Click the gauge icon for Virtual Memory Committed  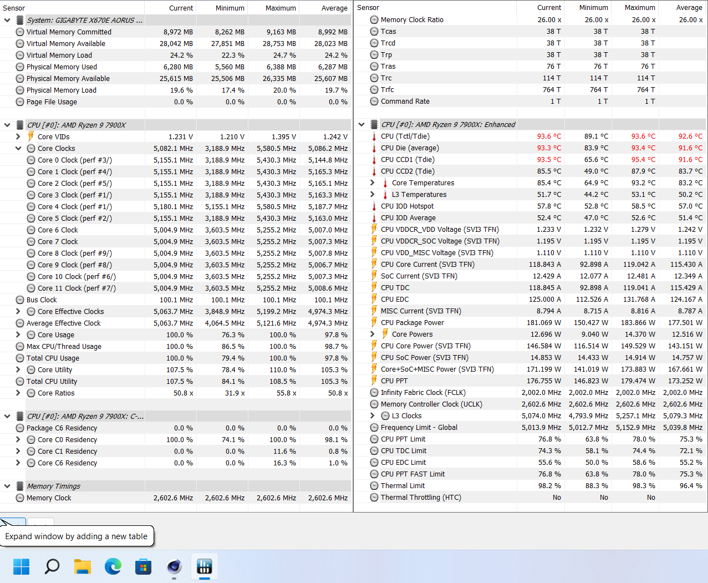pyautogui.click(x=20, y=32)
